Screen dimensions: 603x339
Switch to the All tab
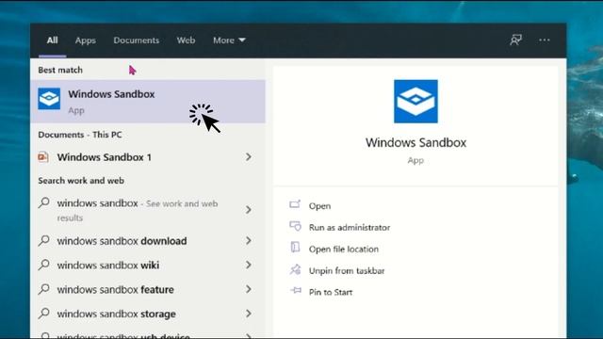[53, 40]
